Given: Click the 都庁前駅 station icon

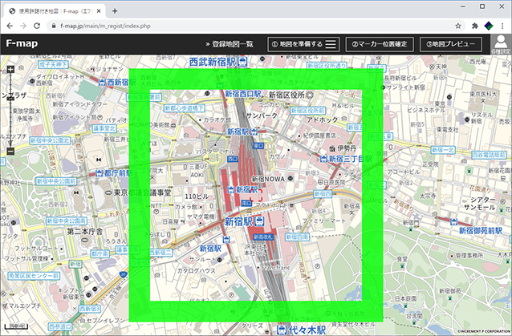Looking at the screenshot, I should [x=100, y=173].
